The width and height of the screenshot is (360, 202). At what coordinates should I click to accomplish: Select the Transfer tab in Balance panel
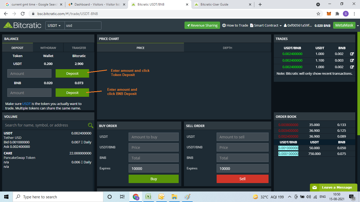(x=79, y=48)
